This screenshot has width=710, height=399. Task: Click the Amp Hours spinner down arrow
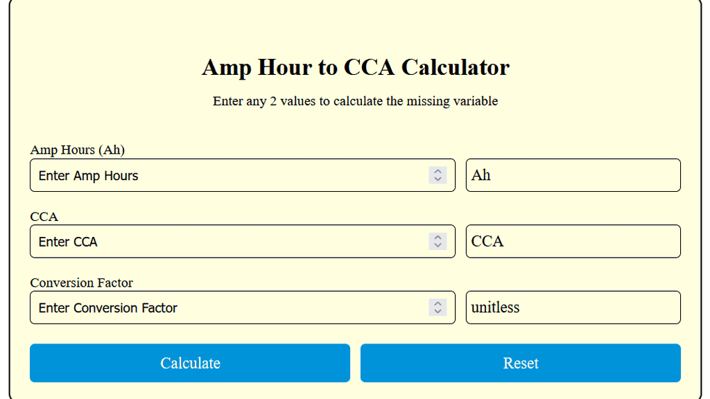pyautogui.click(x=438, y=179)
